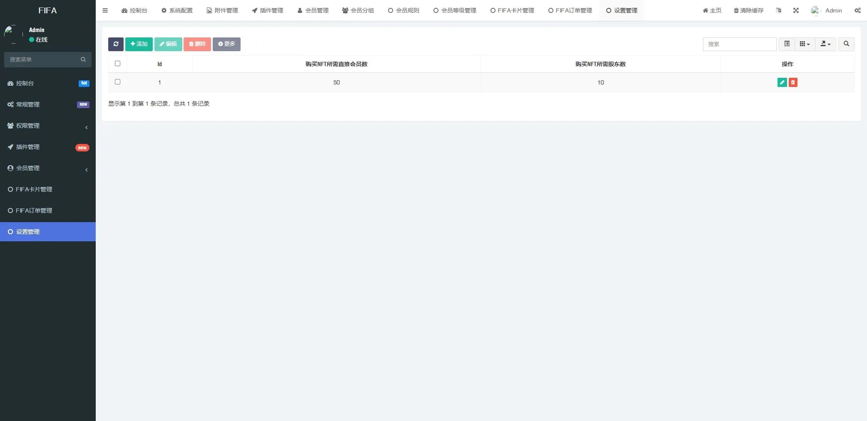Delete row 1 with red trash icon
This screenshot has width=867, height=421.
793,82
